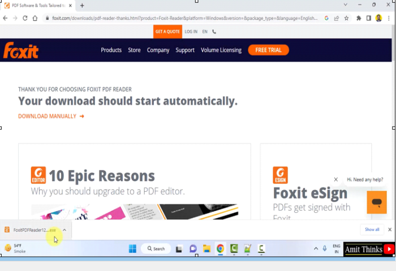
Task: Open the Company menu
Action: (x=158, y=50)
